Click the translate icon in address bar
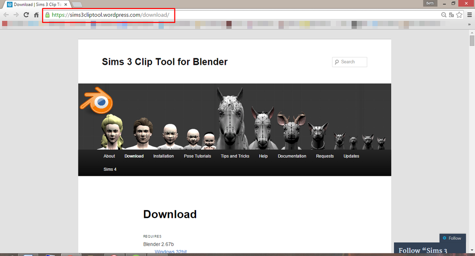The width and height of the screenshot is (475, 256). tap(451, 15)
